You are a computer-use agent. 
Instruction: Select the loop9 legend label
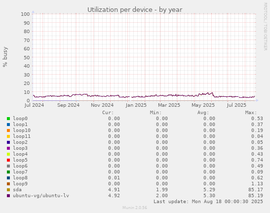coord(20,183)
